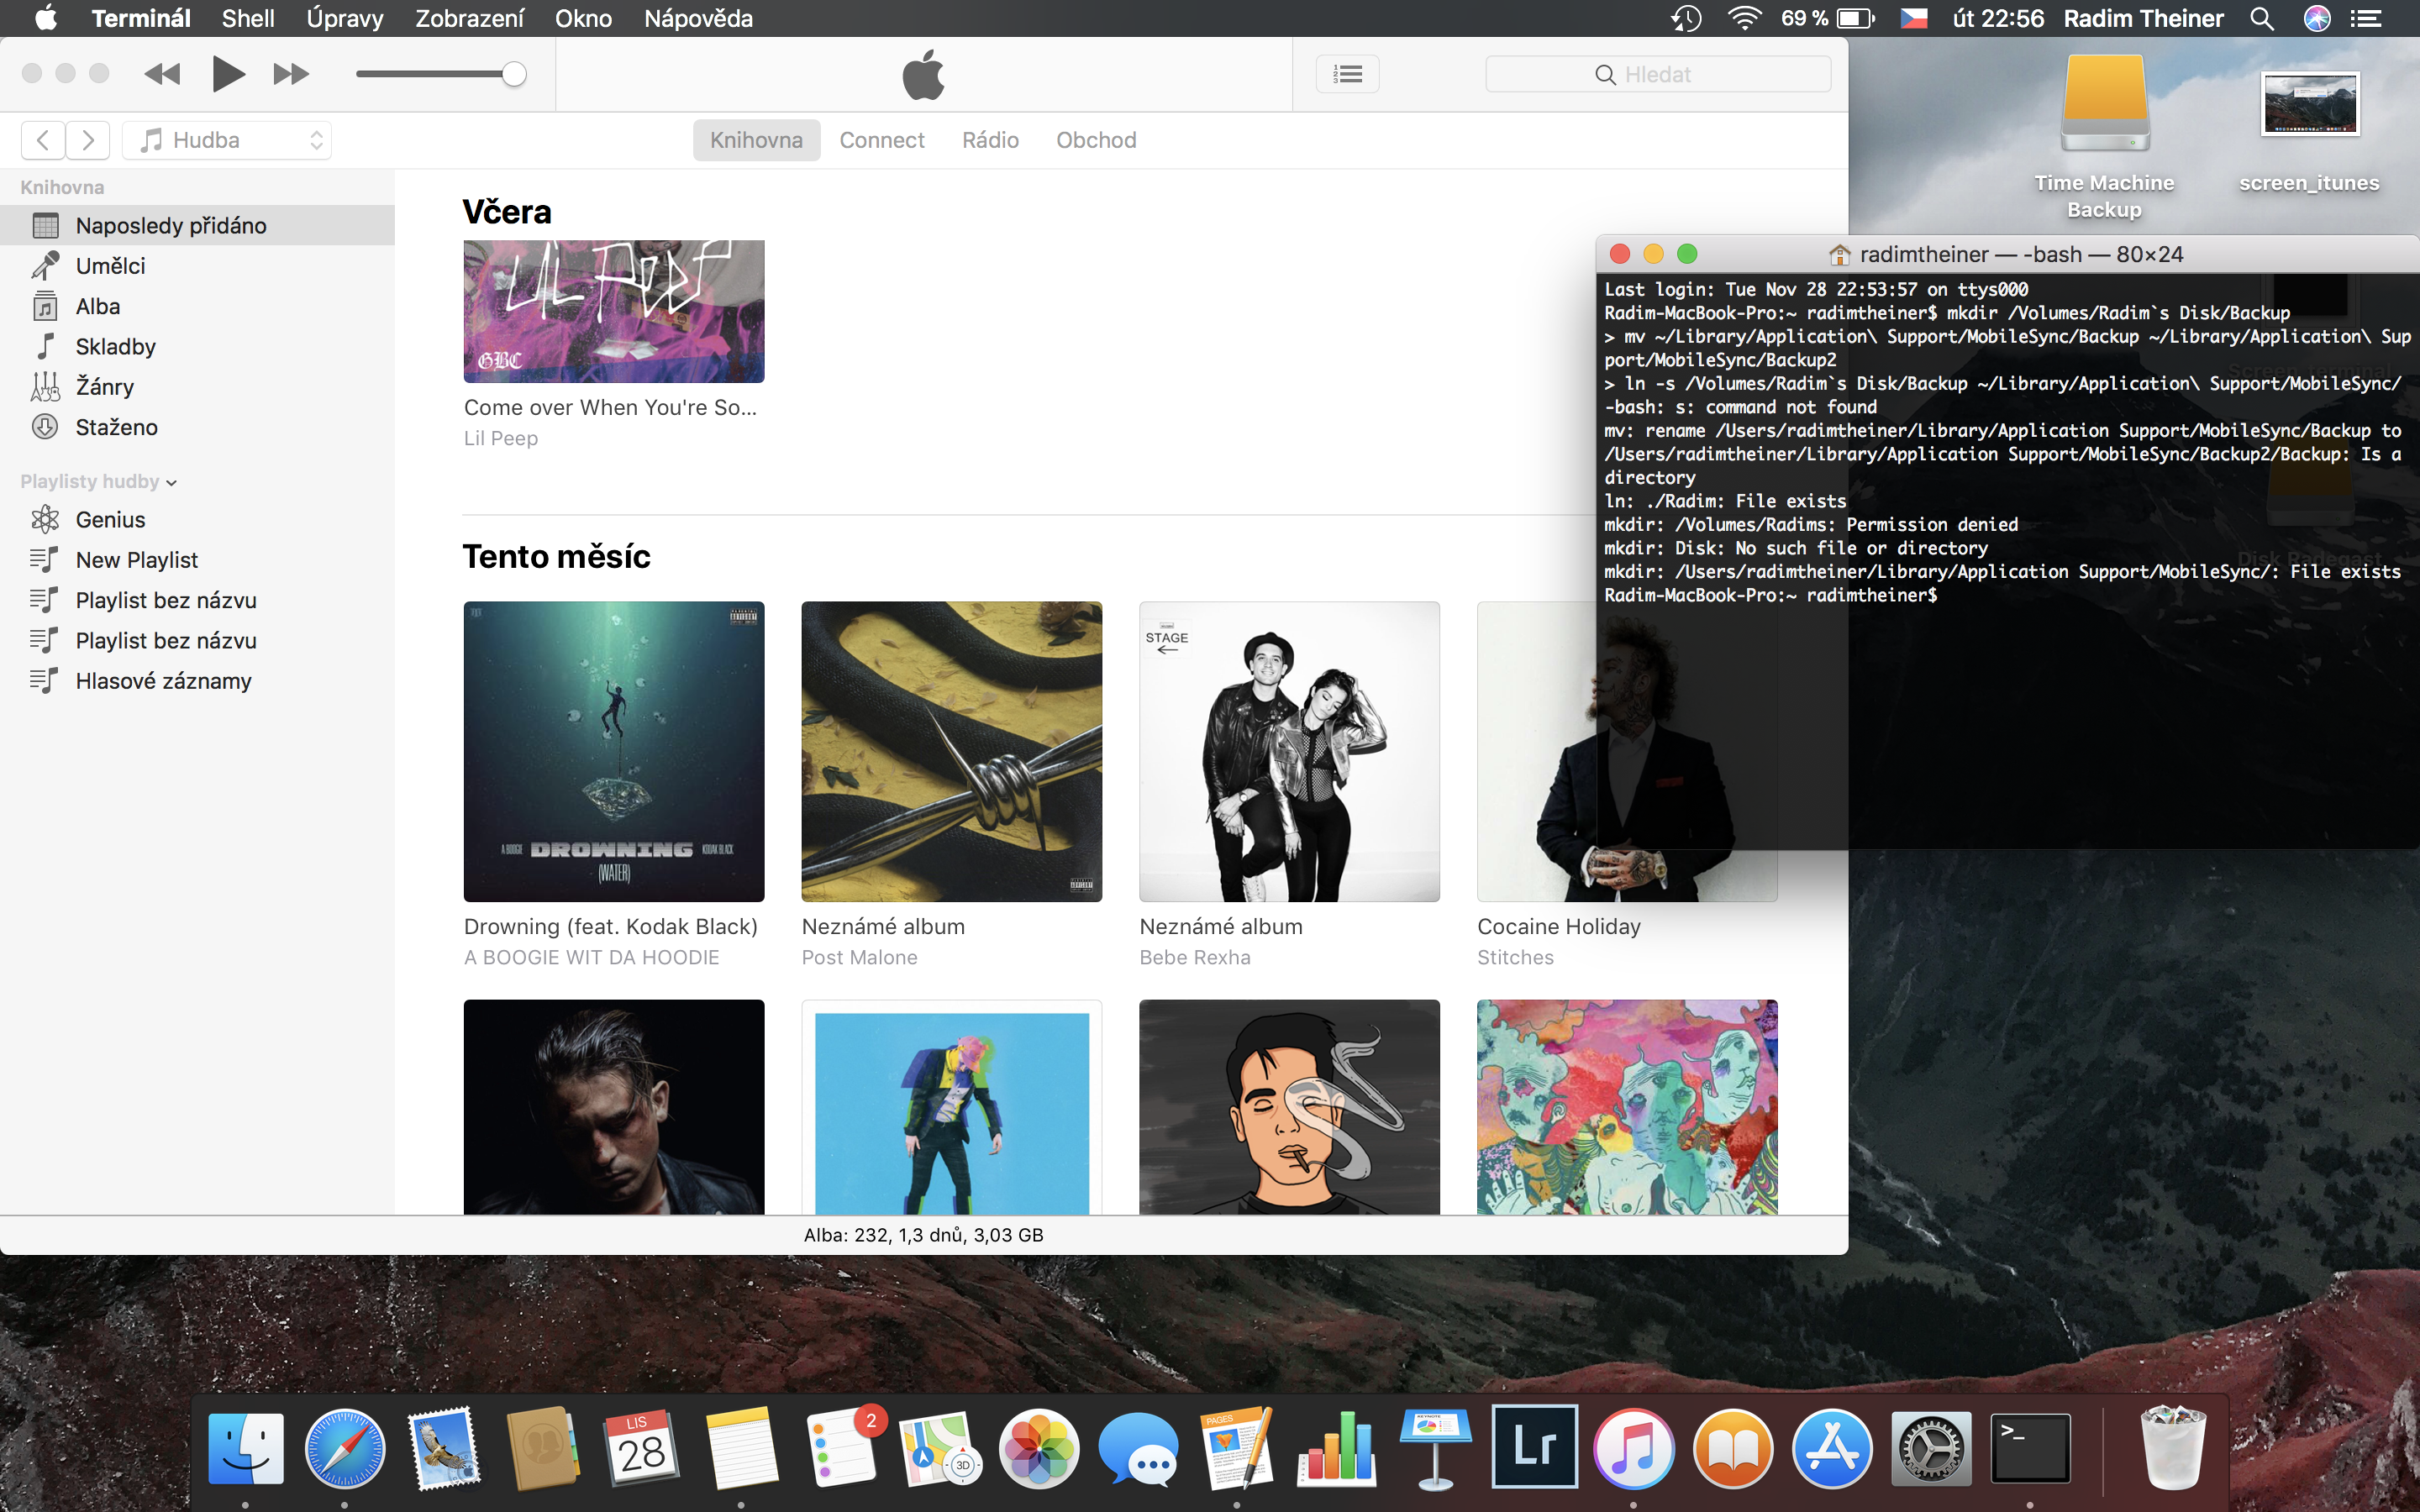The height and width of the screenshot is (1512, 2420).
Task: Select Umělci in the library sidebar
Action: (x=110, y=266)
